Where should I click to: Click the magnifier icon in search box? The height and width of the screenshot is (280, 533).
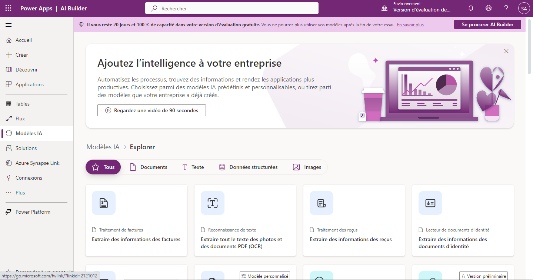pos(154,8)
